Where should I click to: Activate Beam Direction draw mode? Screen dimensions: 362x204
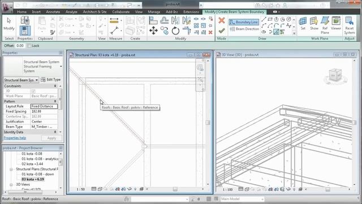click(244, 29)
